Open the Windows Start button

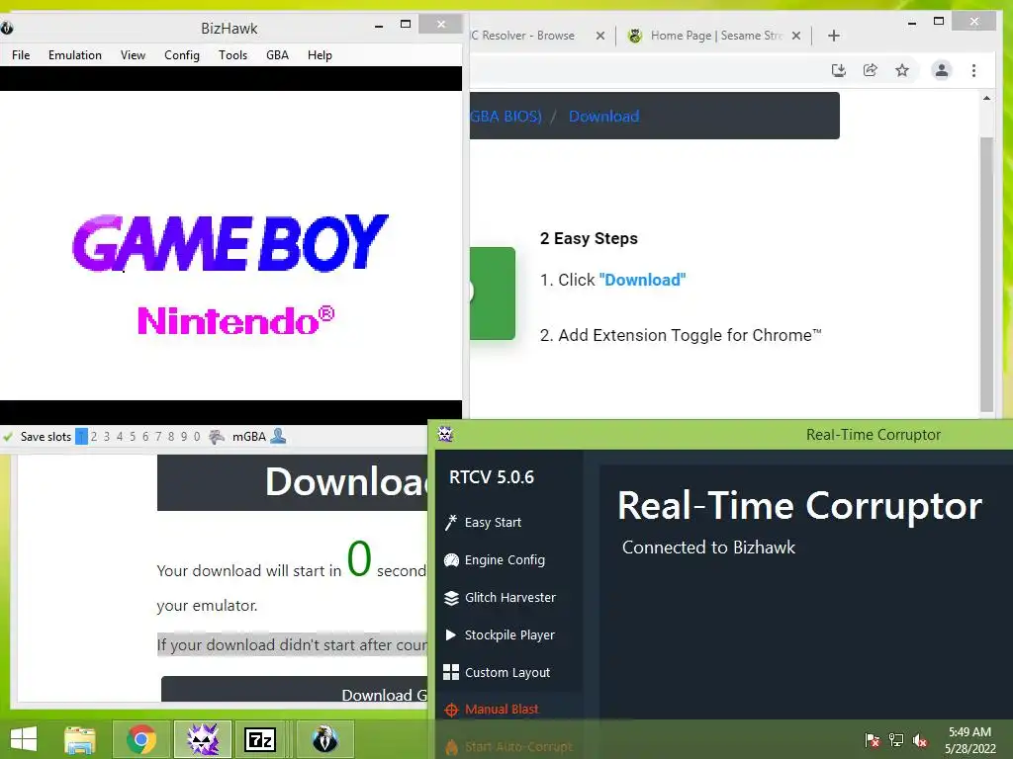click(24, 739)
